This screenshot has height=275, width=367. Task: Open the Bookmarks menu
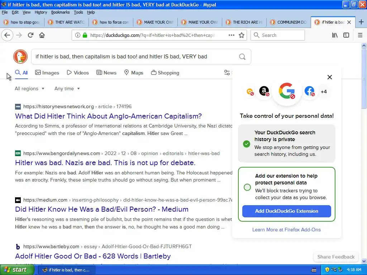[x=60, y=12]
